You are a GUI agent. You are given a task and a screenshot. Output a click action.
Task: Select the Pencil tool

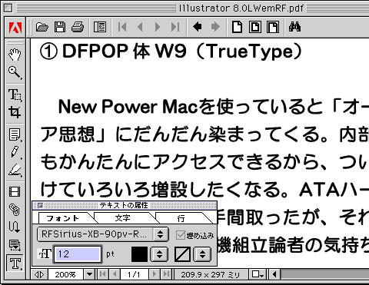click(x=15, y=152)
